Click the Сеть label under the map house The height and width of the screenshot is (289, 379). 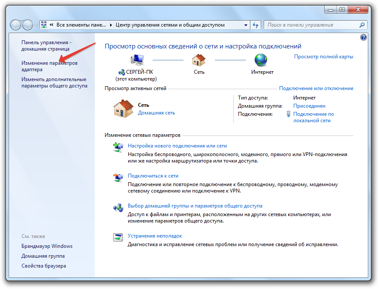coord(199,72)
